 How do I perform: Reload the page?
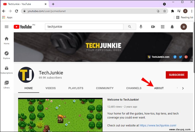[x=17, y=11]
